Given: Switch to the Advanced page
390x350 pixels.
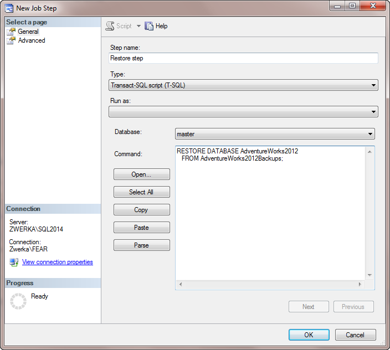Looking at the screenshot, I should point(32,40).
